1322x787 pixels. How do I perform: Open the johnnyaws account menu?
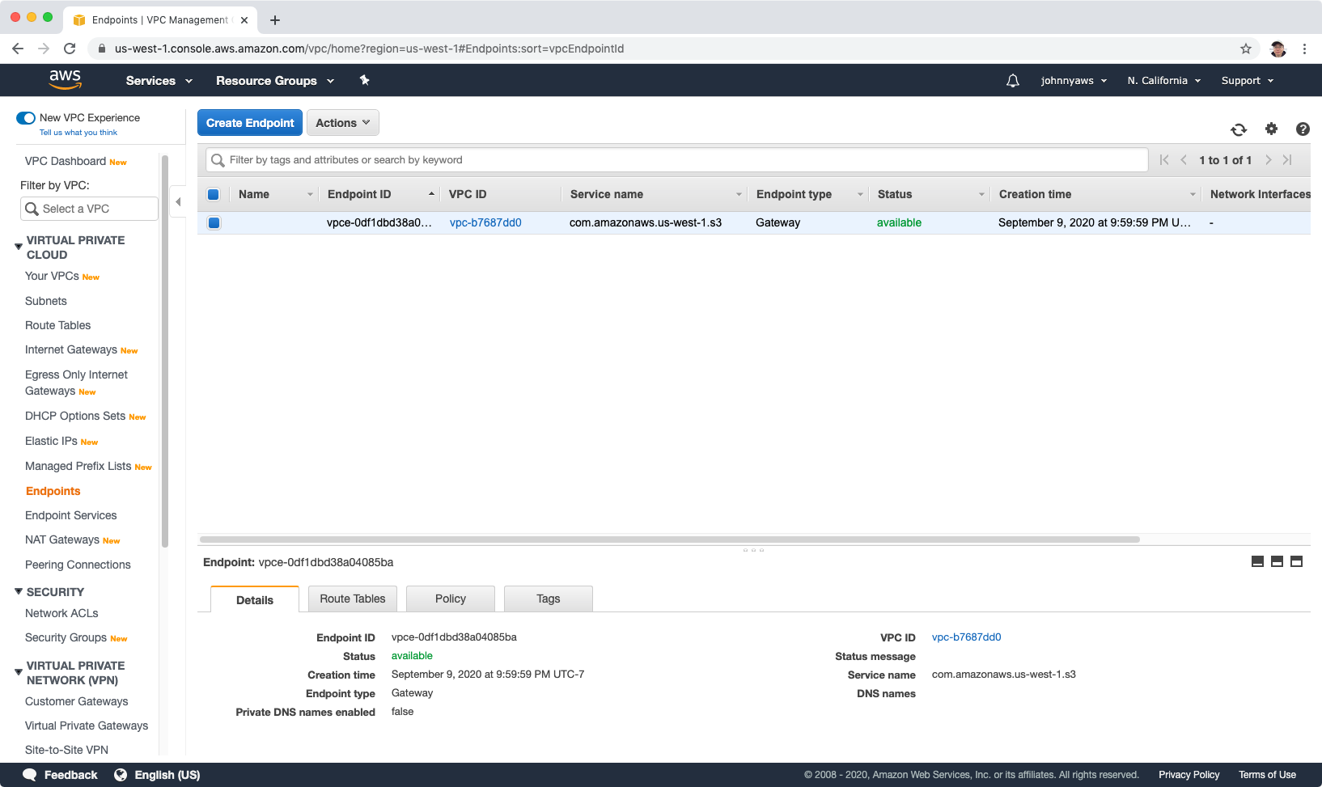[1074, 81]
